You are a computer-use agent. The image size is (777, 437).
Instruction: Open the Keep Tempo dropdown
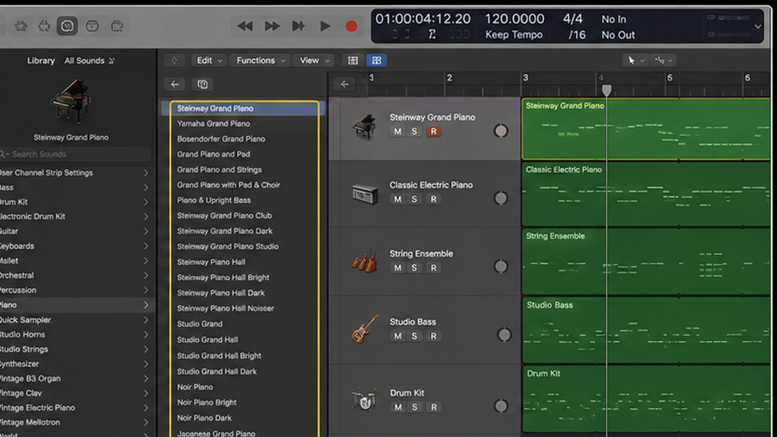point(514,35)
